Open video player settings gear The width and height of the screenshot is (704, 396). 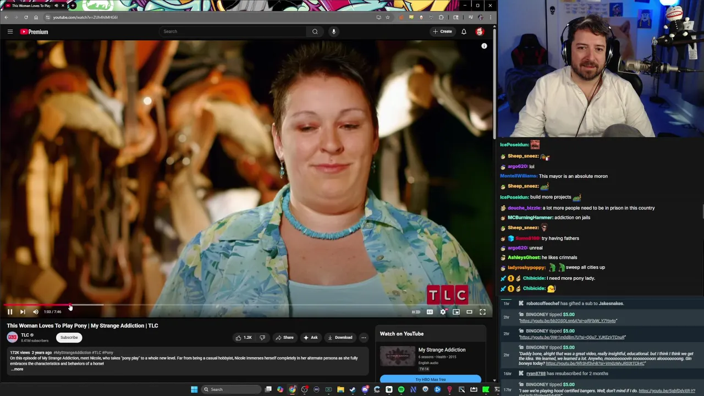443,312
